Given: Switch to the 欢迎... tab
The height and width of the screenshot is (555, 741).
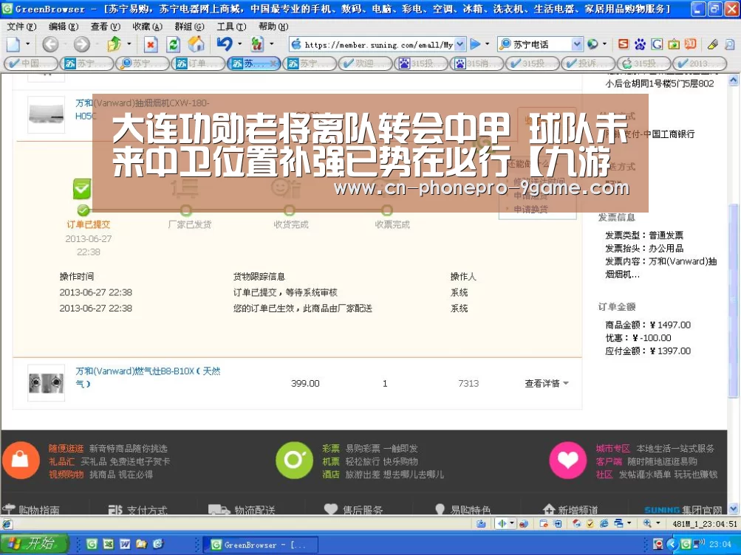Looking at the screenshot, I should 365,63.
